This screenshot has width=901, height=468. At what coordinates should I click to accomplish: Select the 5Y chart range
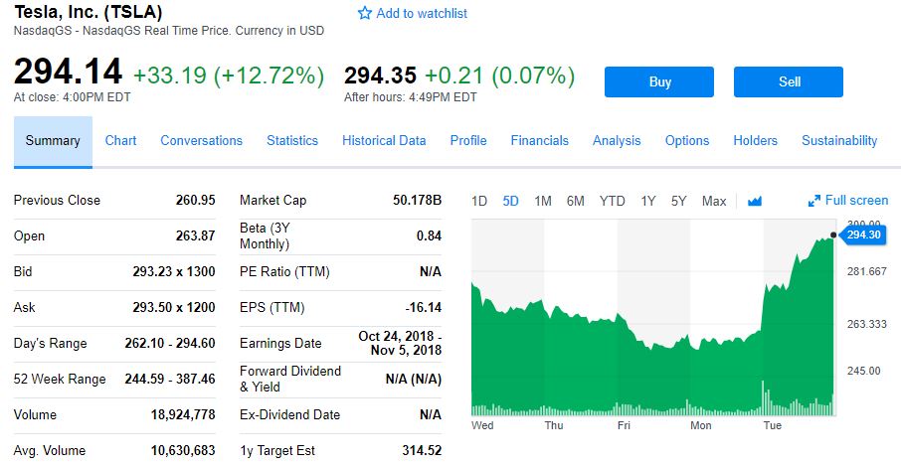pos(679,201)
